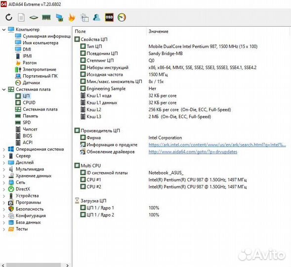Open Электропитание tree item
This screenshot has width=291, height=267.
[36, 69]
